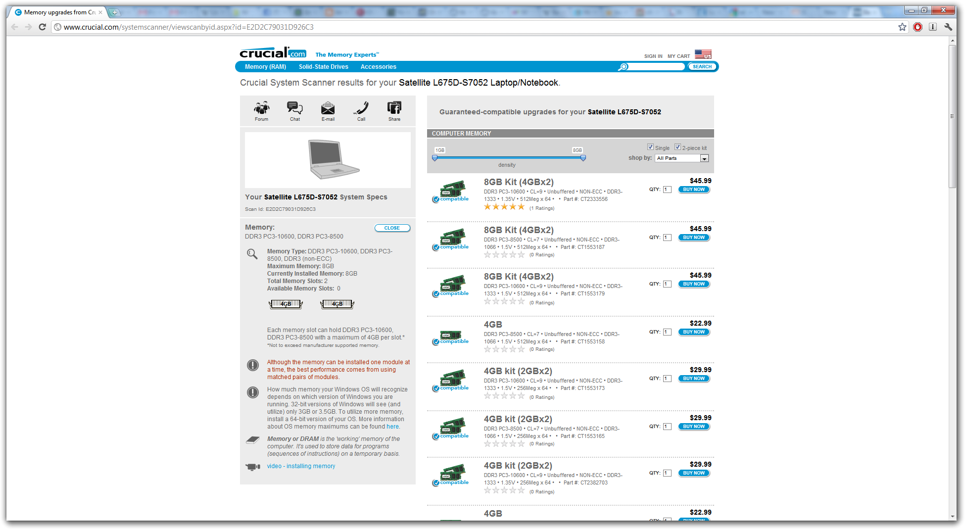Uncheck the 2-piece kit checkbox
Image resolution: width=965 pixels, height=530 pixels.
point(677,147)
